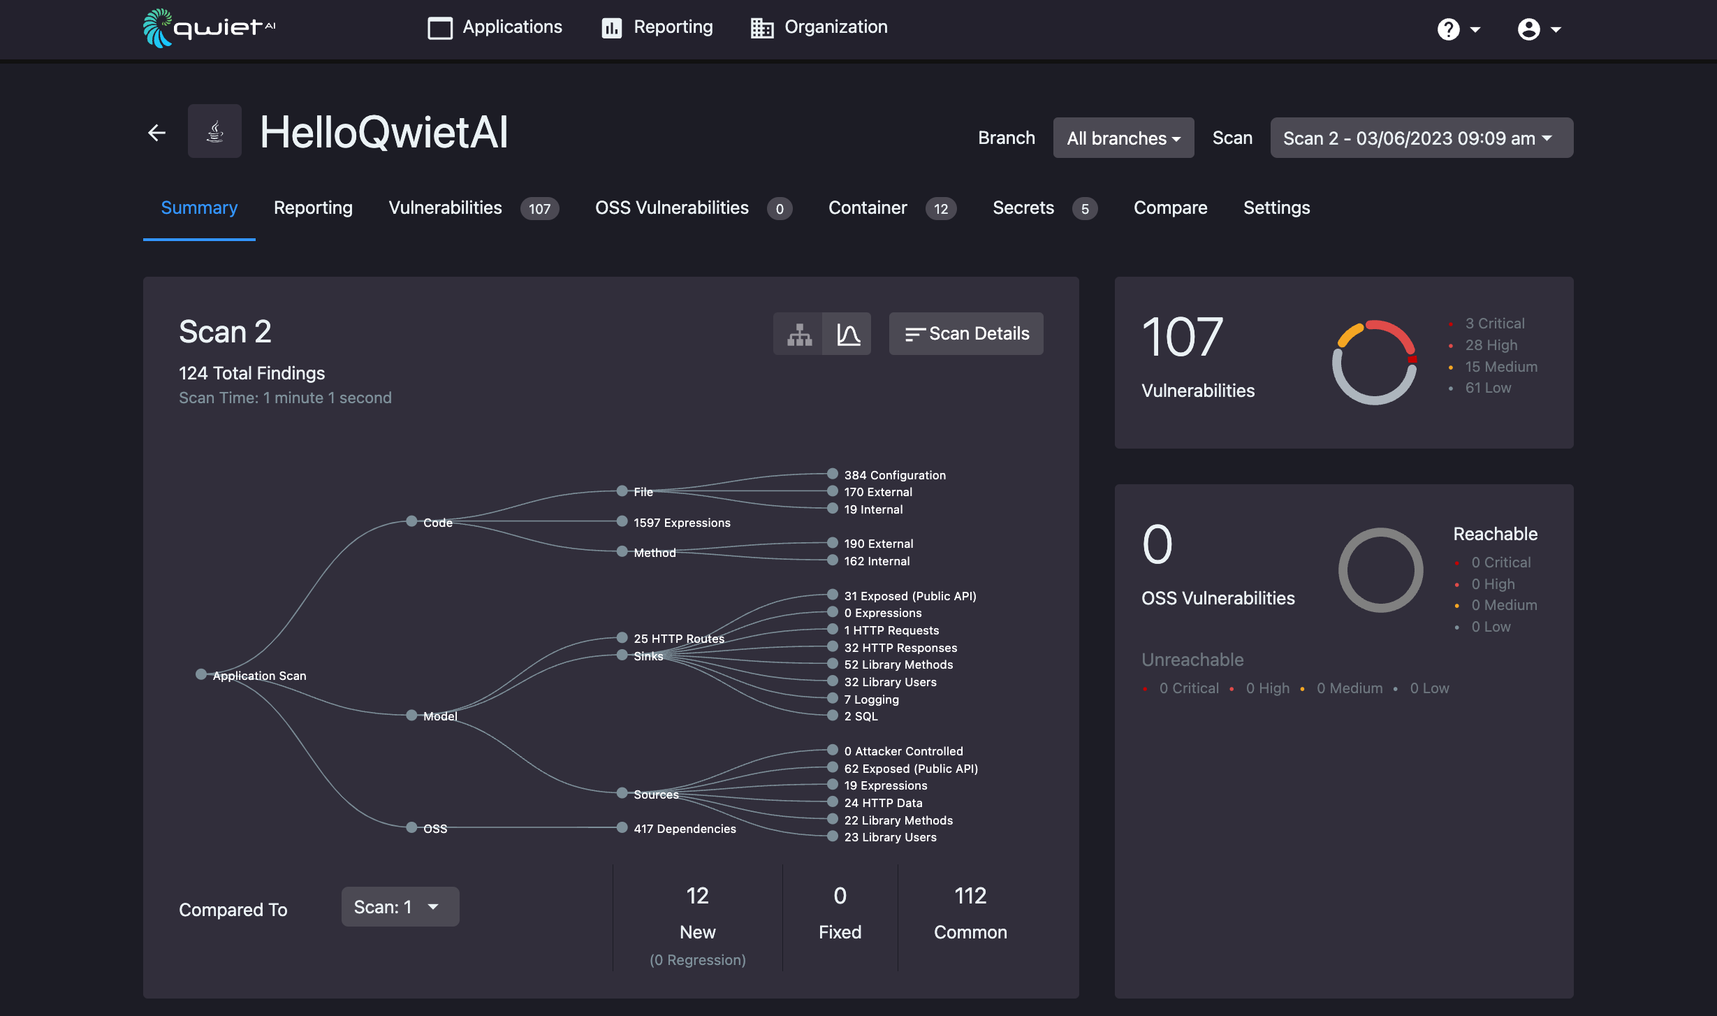Open the Scan 2 date selector dropdown
The height and width of the screenshot is (1016, 1717).
(1422, 138)
